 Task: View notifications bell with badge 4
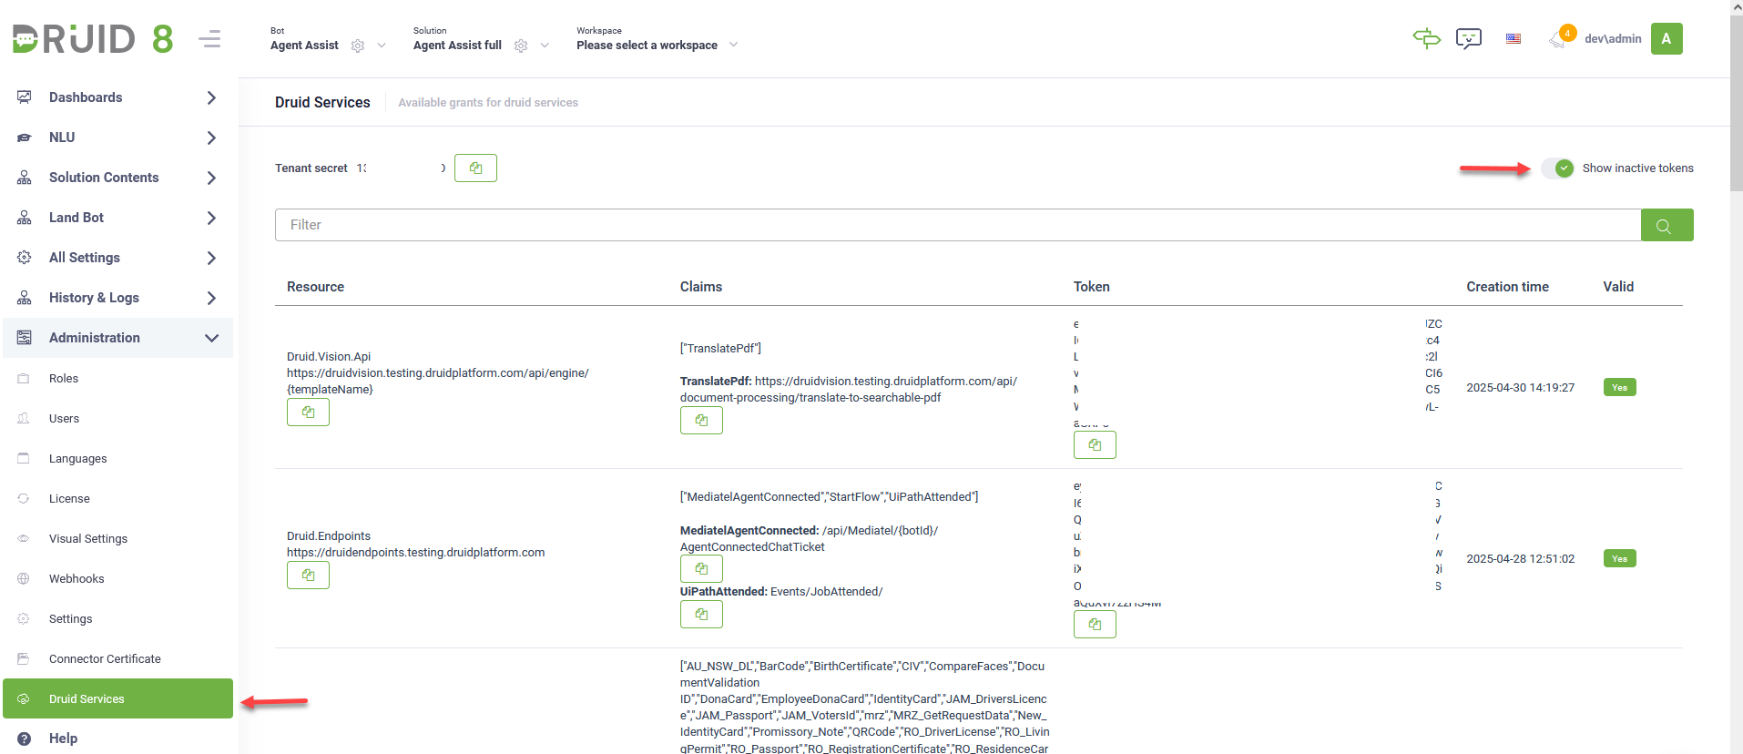pyautogui.click(x=1561, y=38)
